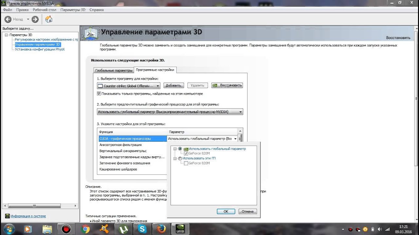Click the settings list scroll-up arrow

240,131
